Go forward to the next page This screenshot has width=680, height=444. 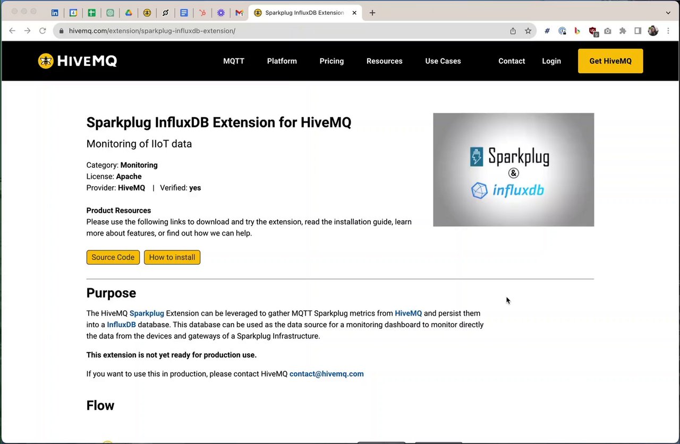[x=28, y=31]
